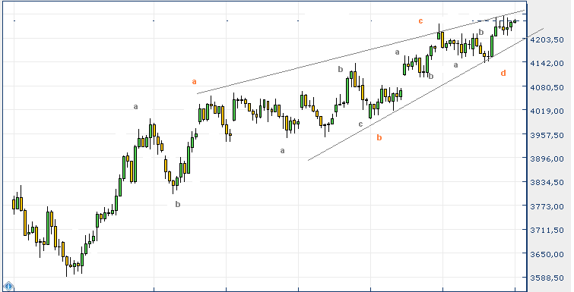
Task: Click the 4019,00 price axis label
Action: point(547,111)
